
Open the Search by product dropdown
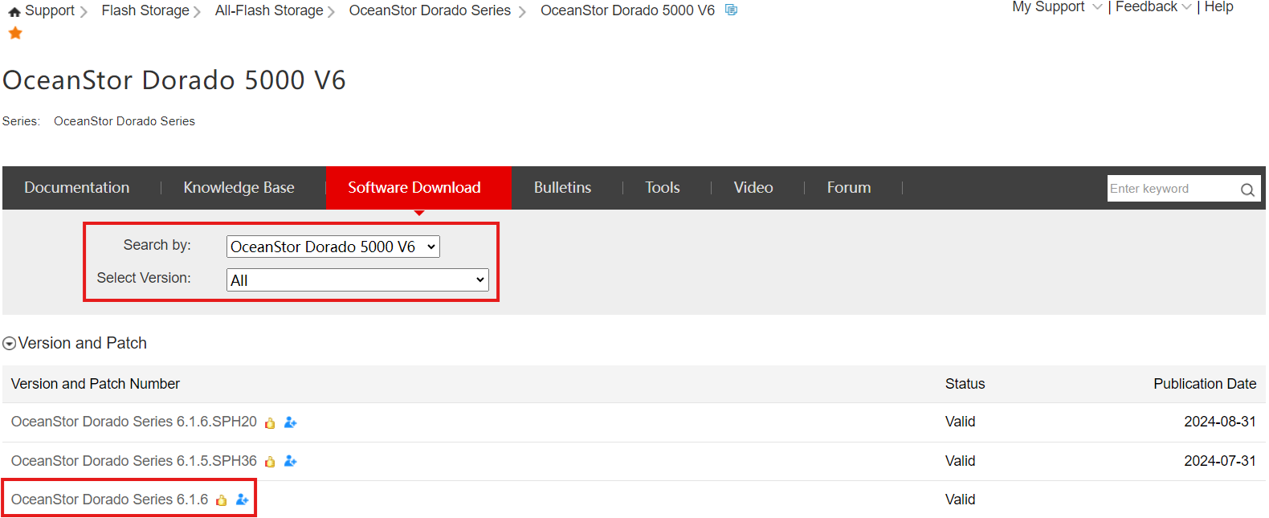point(333,247)
